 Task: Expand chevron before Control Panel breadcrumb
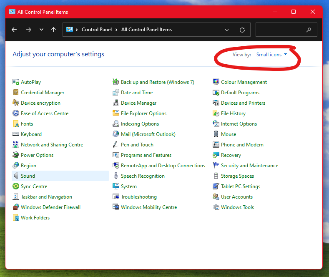coord(77,30)
